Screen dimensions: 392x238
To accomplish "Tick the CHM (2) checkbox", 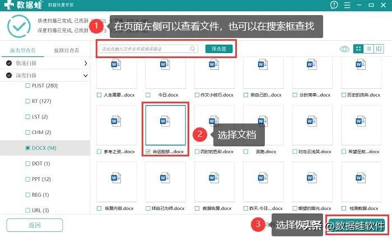I will coord(27,132).
